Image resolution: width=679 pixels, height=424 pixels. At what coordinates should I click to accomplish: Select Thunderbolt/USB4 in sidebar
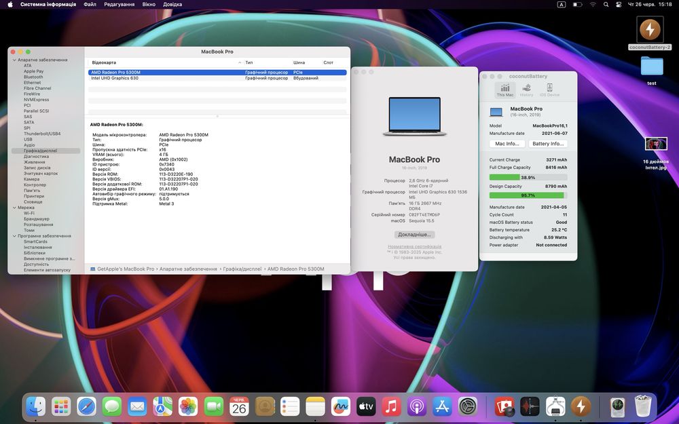(42, 134)
